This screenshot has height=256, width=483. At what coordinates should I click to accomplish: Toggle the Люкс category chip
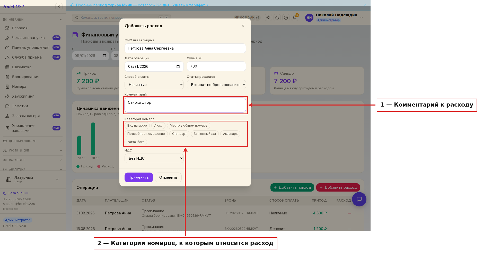(159, 126)
